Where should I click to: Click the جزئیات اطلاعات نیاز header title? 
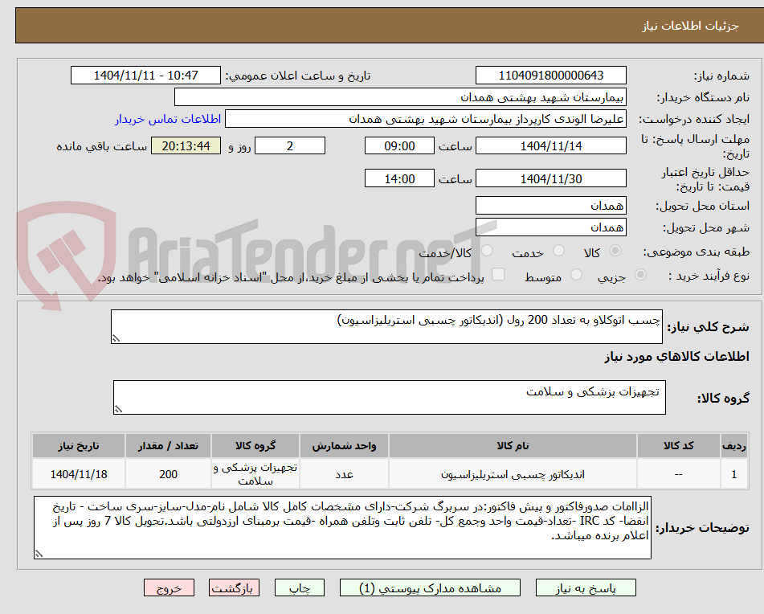pyautogui.click(x=690, y=26)
